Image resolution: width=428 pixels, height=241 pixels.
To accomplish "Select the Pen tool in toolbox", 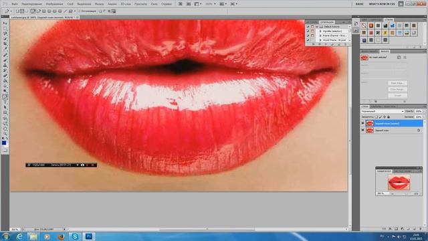I will coord(5,96).
